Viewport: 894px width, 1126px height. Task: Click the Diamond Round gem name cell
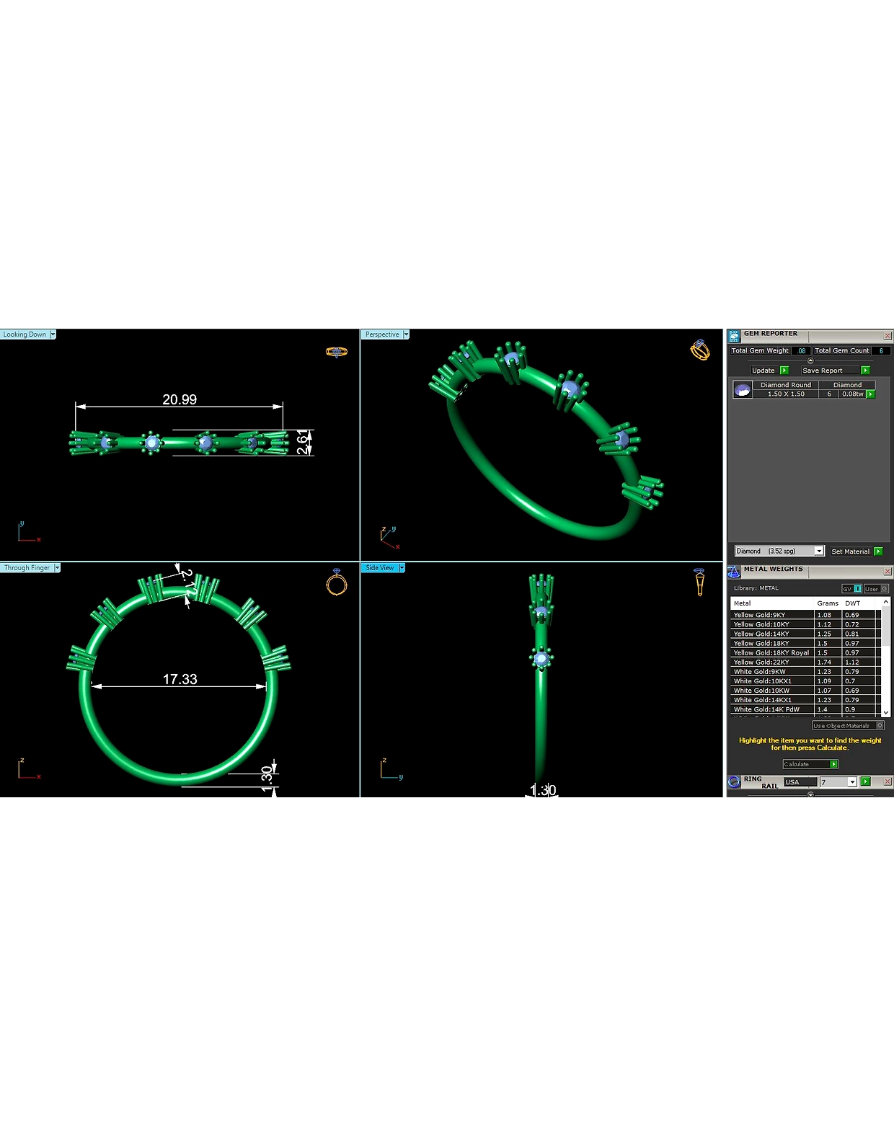pyautogui.click(x=786, y=385)
